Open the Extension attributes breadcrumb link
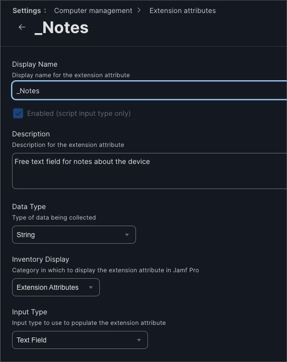287x362 pixels. [x=183, y=11]
